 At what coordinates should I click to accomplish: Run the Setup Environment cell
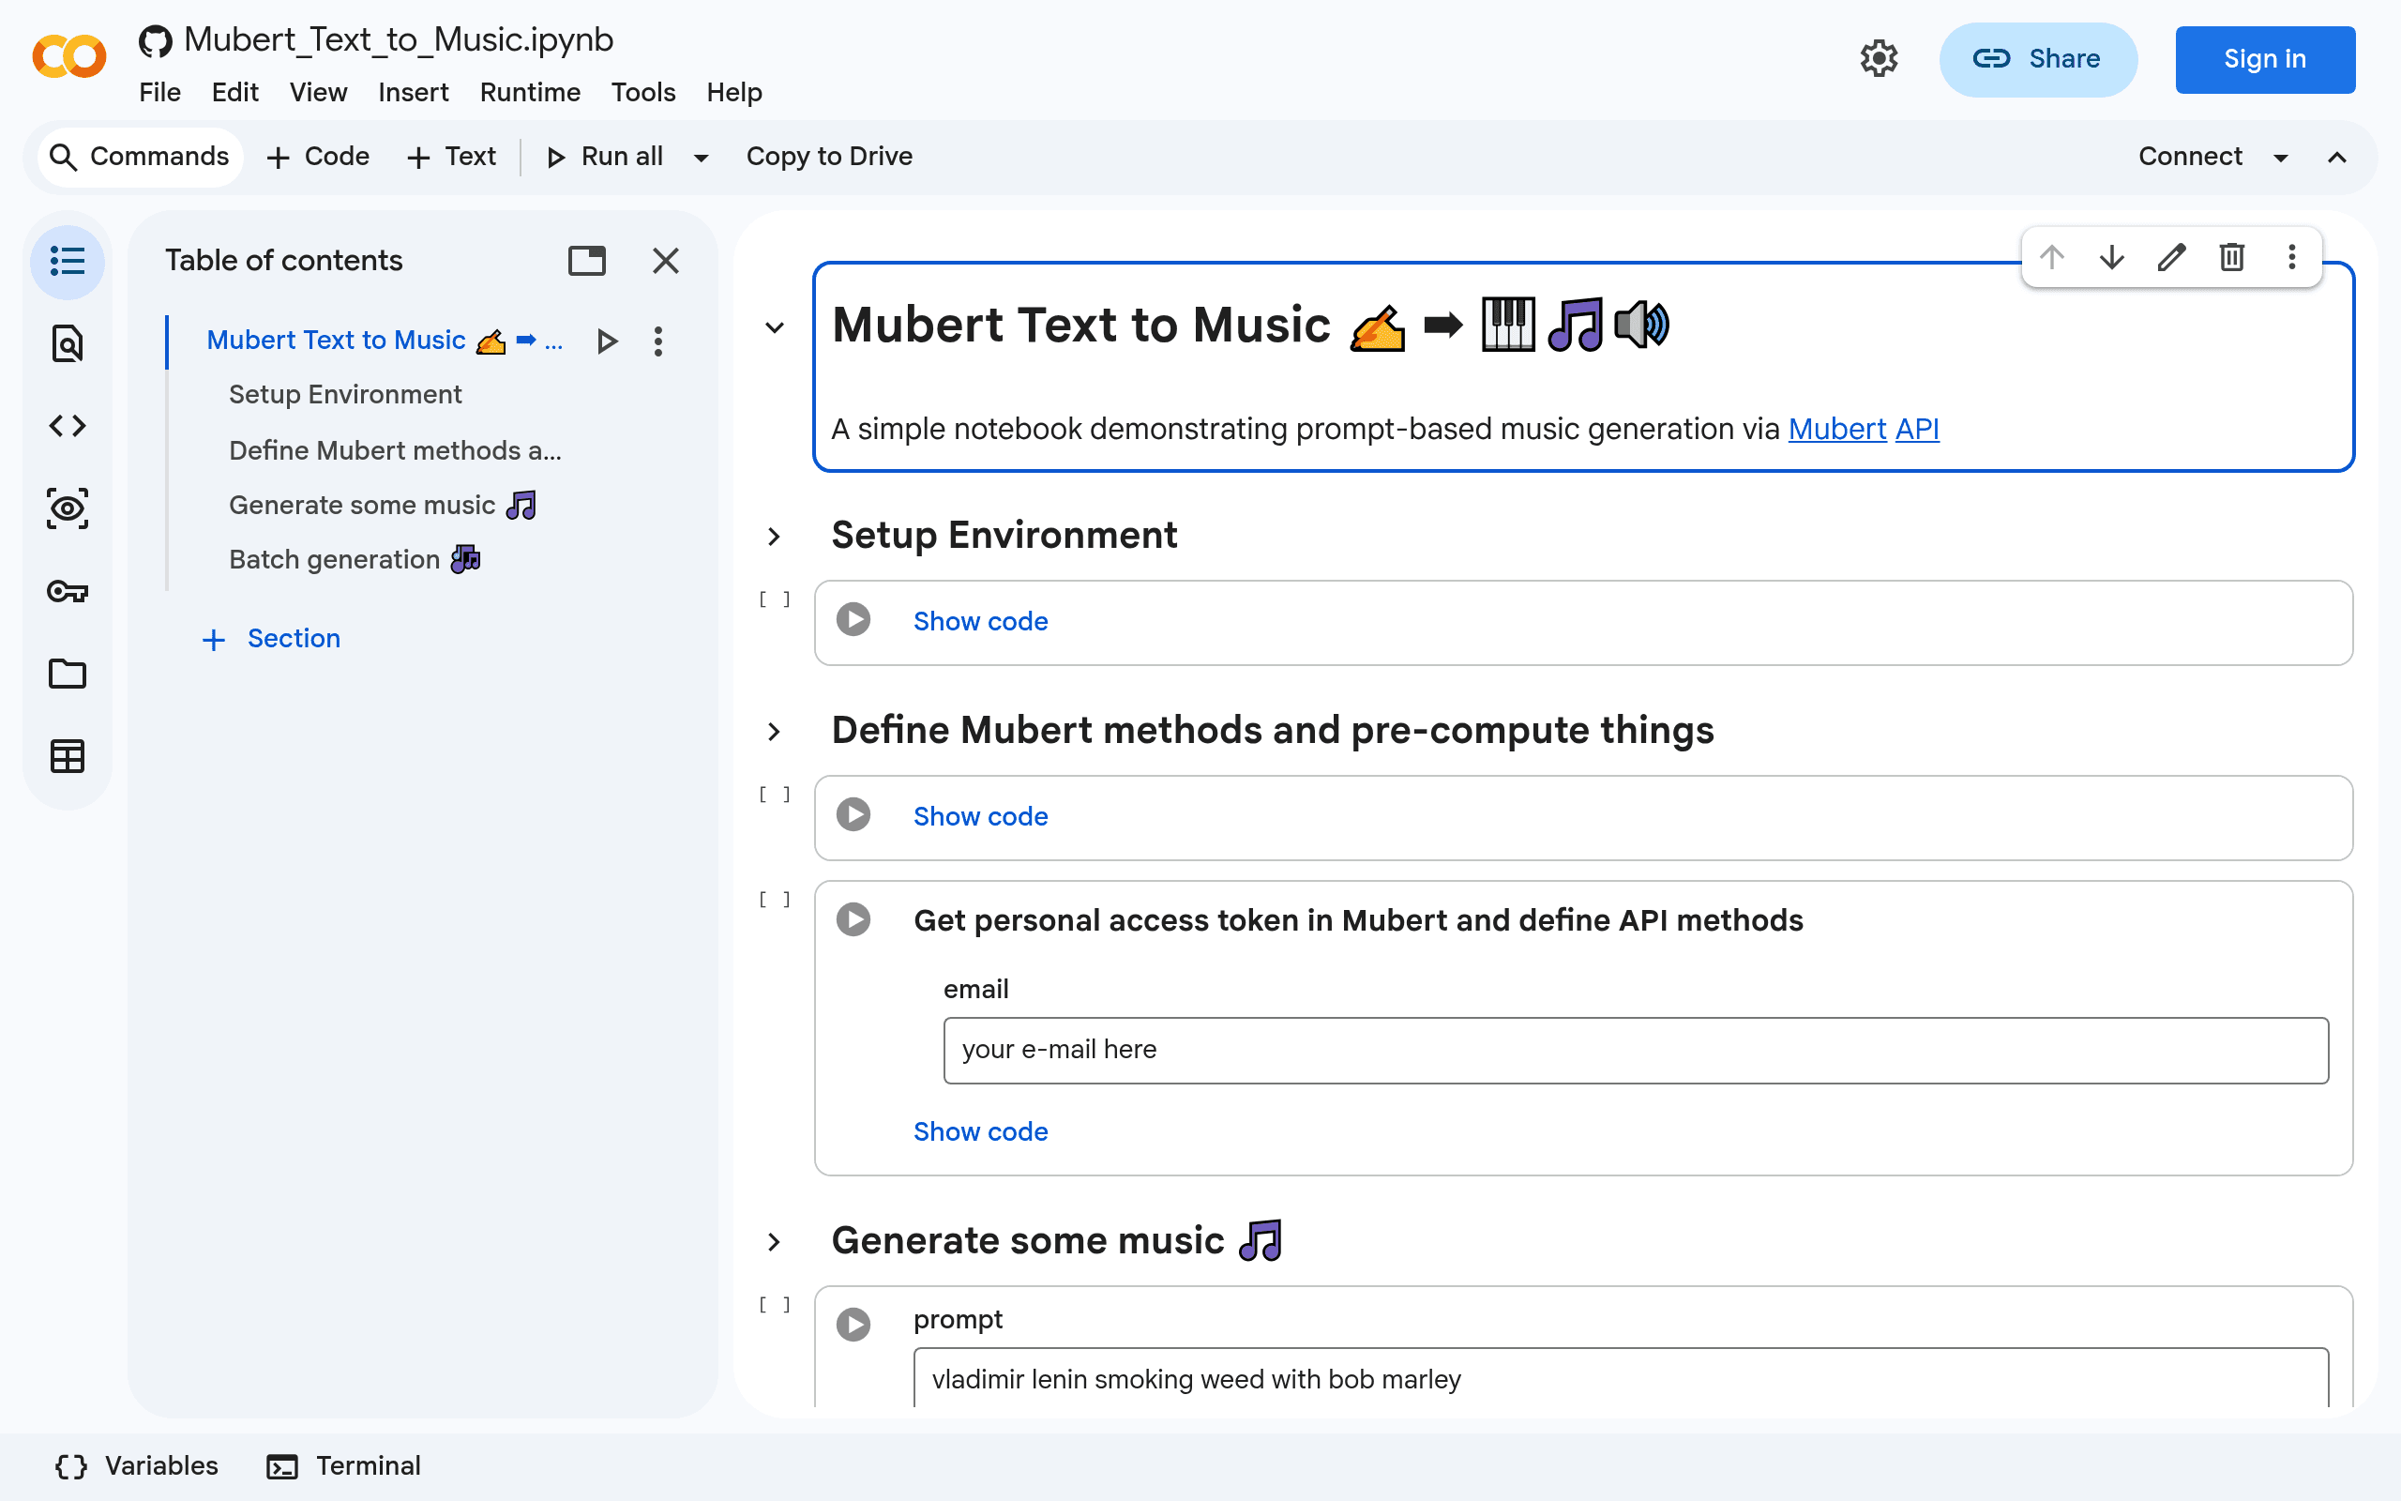[853, 619]
